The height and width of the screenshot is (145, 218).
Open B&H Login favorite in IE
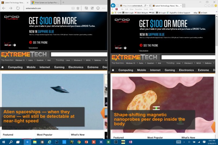(128, 13)
